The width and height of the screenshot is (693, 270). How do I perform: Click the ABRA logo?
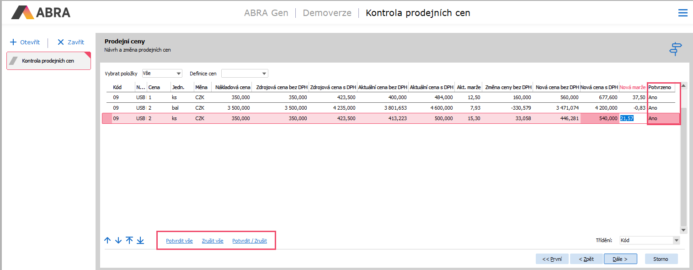(x=41, y=12)
